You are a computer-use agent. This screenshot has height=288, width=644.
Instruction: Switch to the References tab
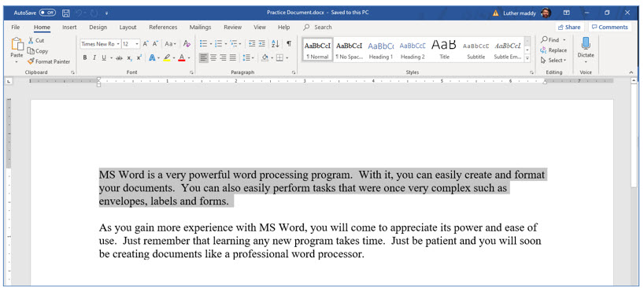[x=163, y=27]
